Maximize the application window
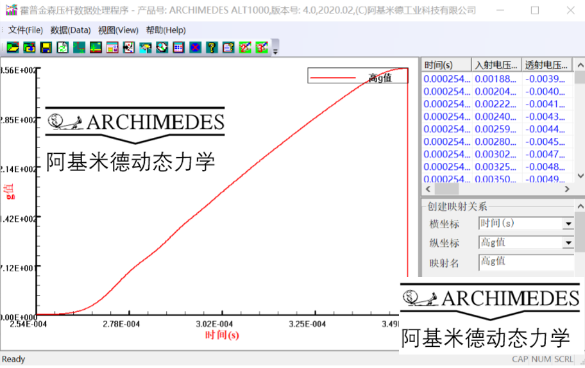This screenshot has width=585, height=368. pos(535,10)
